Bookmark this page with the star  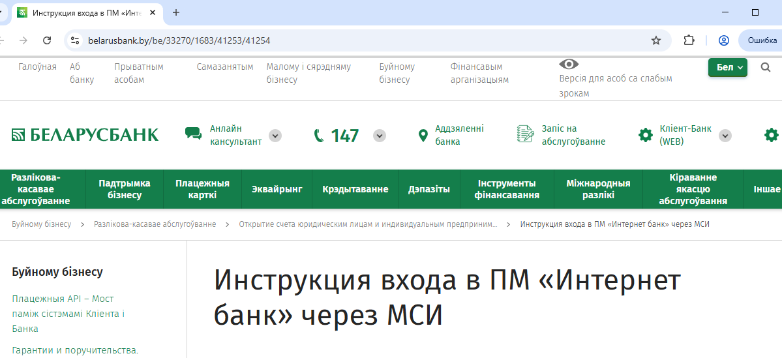tap(656, 40)
